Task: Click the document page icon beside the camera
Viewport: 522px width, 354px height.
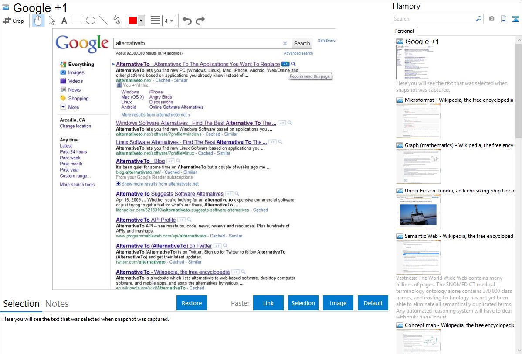Action: [x=504, y=19]
